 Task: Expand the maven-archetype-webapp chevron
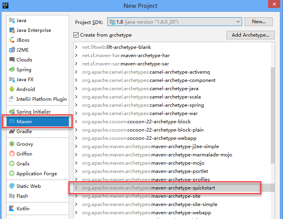(x=76, y=213)
